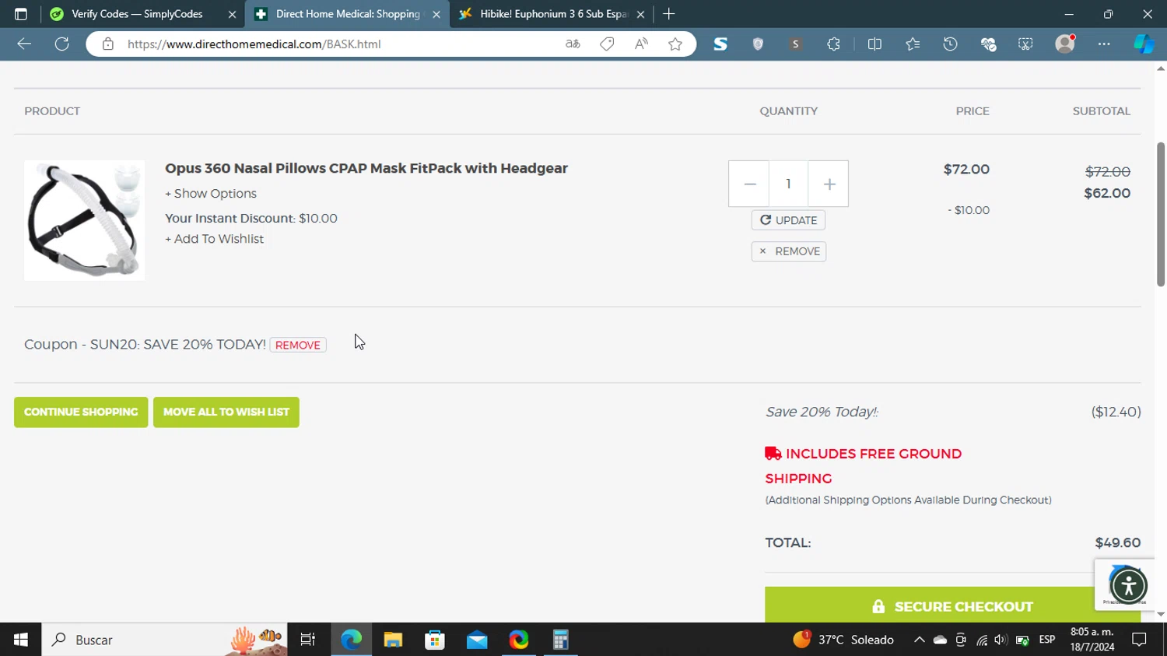Open the accessibility widget icon
The image size is (1167, 656).
tap(1128, 585)
